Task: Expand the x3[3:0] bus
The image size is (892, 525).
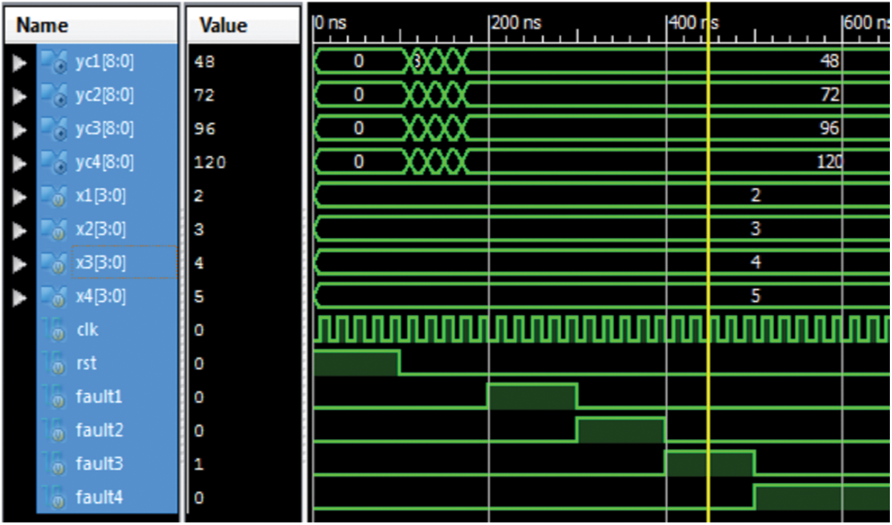Action: click(20, 264)
